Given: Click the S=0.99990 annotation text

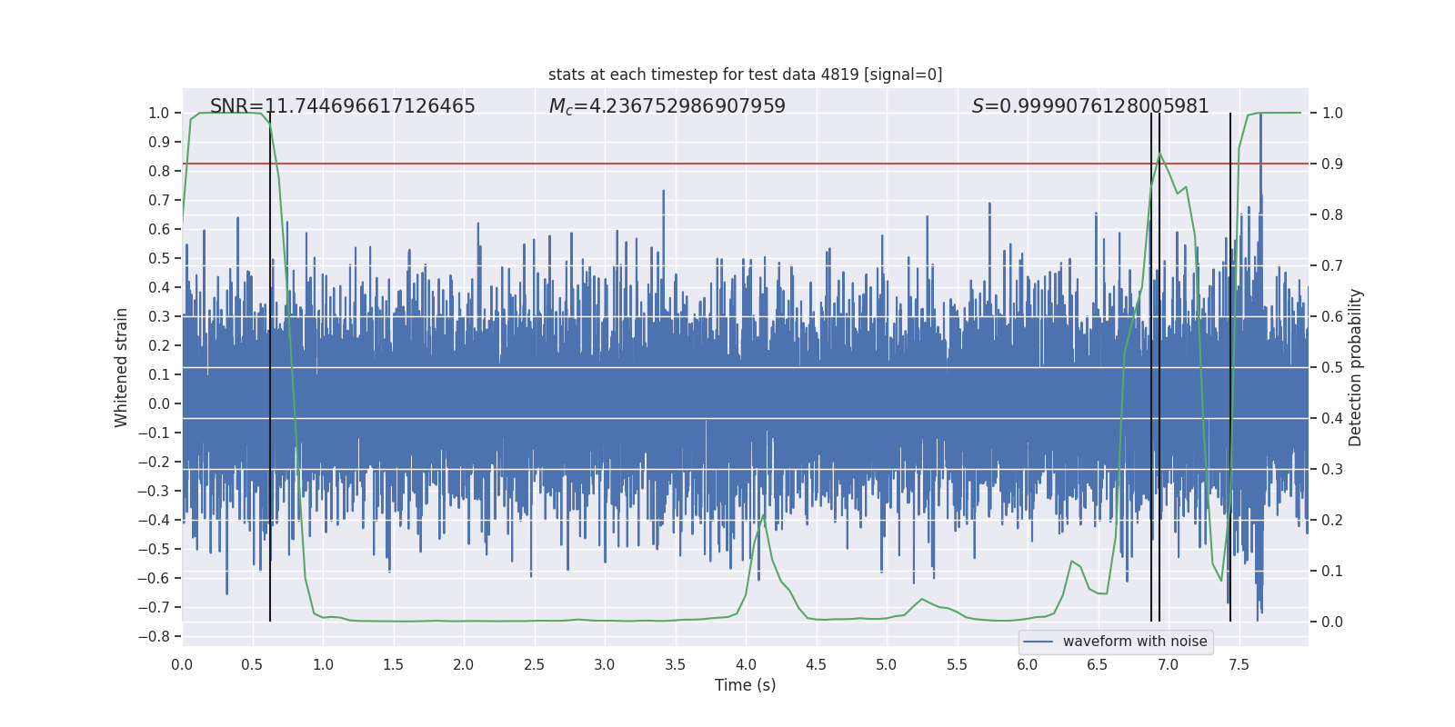Looking at the screenshot, I should tap(1089, 106).
